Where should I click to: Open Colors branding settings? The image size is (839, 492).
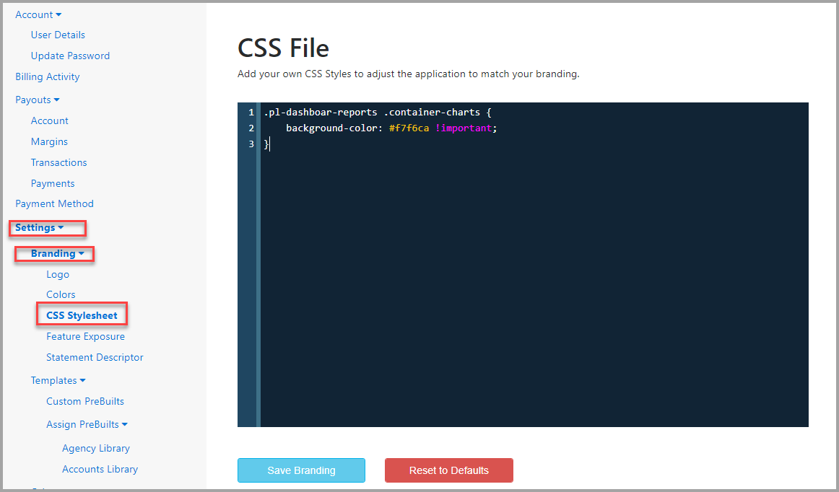tap(61, 294)
